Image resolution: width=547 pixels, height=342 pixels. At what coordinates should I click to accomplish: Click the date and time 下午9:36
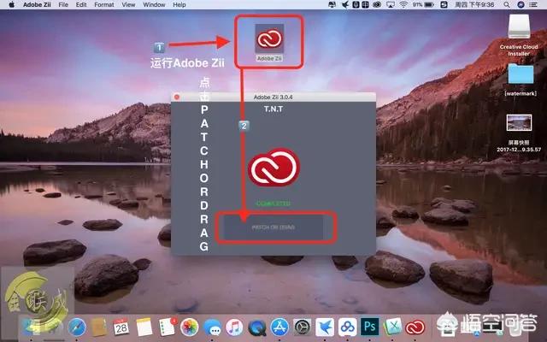pos(474,4)
